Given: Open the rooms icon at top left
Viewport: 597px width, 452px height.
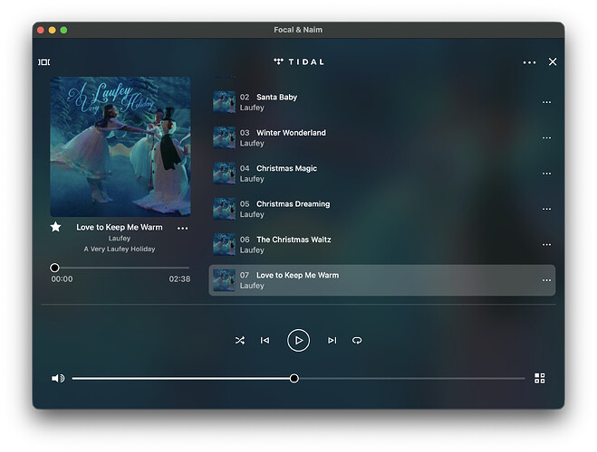Looking at the screenshot, I should 44,62.
